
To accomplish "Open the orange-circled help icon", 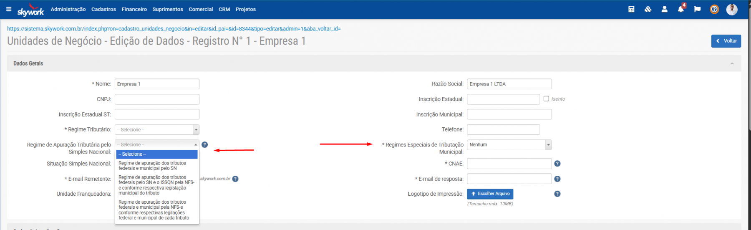I will click(x=714, y=9).
